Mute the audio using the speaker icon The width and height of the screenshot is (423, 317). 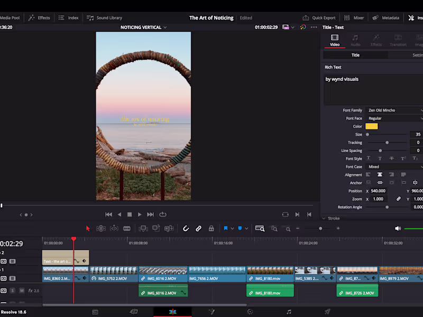tap(398, 229)
